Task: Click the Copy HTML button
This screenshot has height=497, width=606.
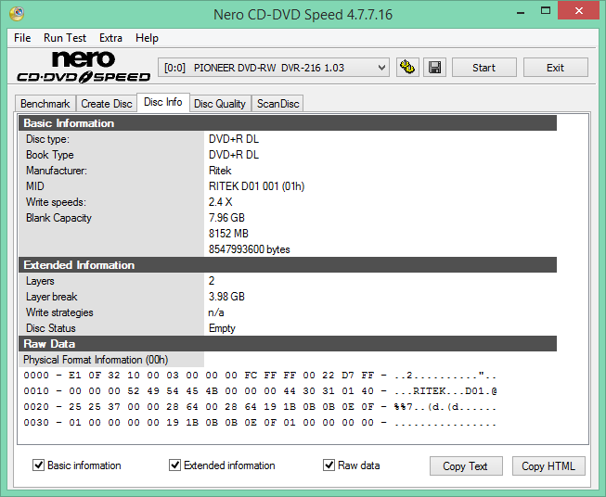Action: coord(548,466)
